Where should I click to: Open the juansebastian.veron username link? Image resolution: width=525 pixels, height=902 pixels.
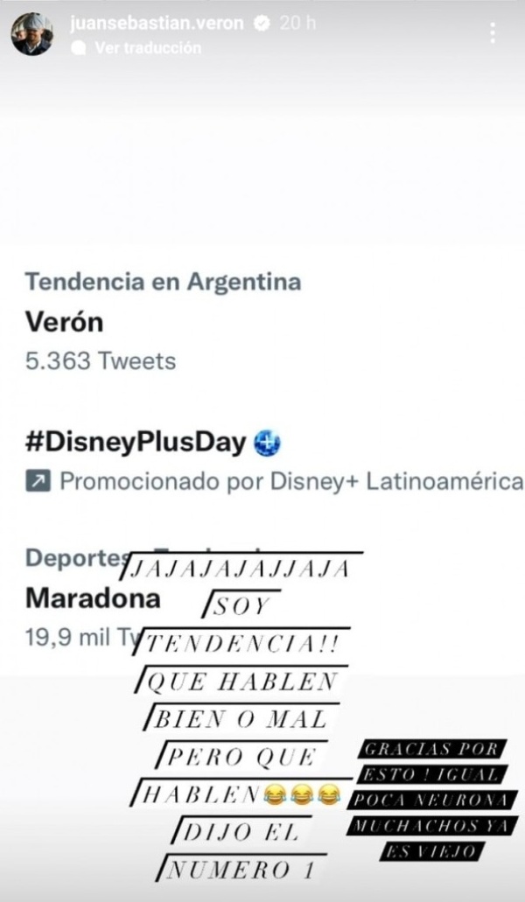157,24
